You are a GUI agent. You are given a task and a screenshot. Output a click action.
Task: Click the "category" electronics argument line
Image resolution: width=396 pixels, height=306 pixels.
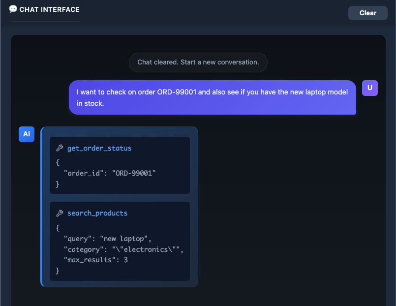(x=123, y=249)
